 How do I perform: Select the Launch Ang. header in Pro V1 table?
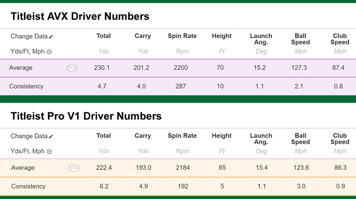tap(261, 139)
